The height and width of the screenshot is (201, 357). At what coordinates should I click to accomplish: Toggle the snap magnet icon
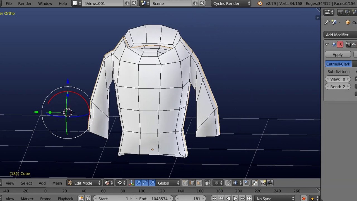tap(228, 183)
